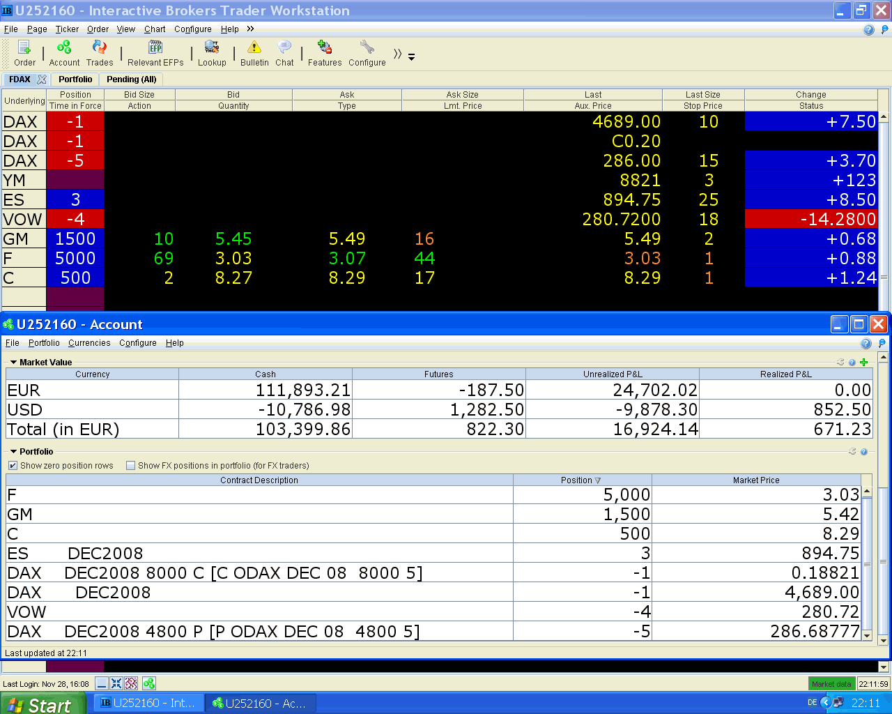Viewport: 892px width, 714px height.
Task: Select the VOW row in the trading grid
Action: click(440, 219)
